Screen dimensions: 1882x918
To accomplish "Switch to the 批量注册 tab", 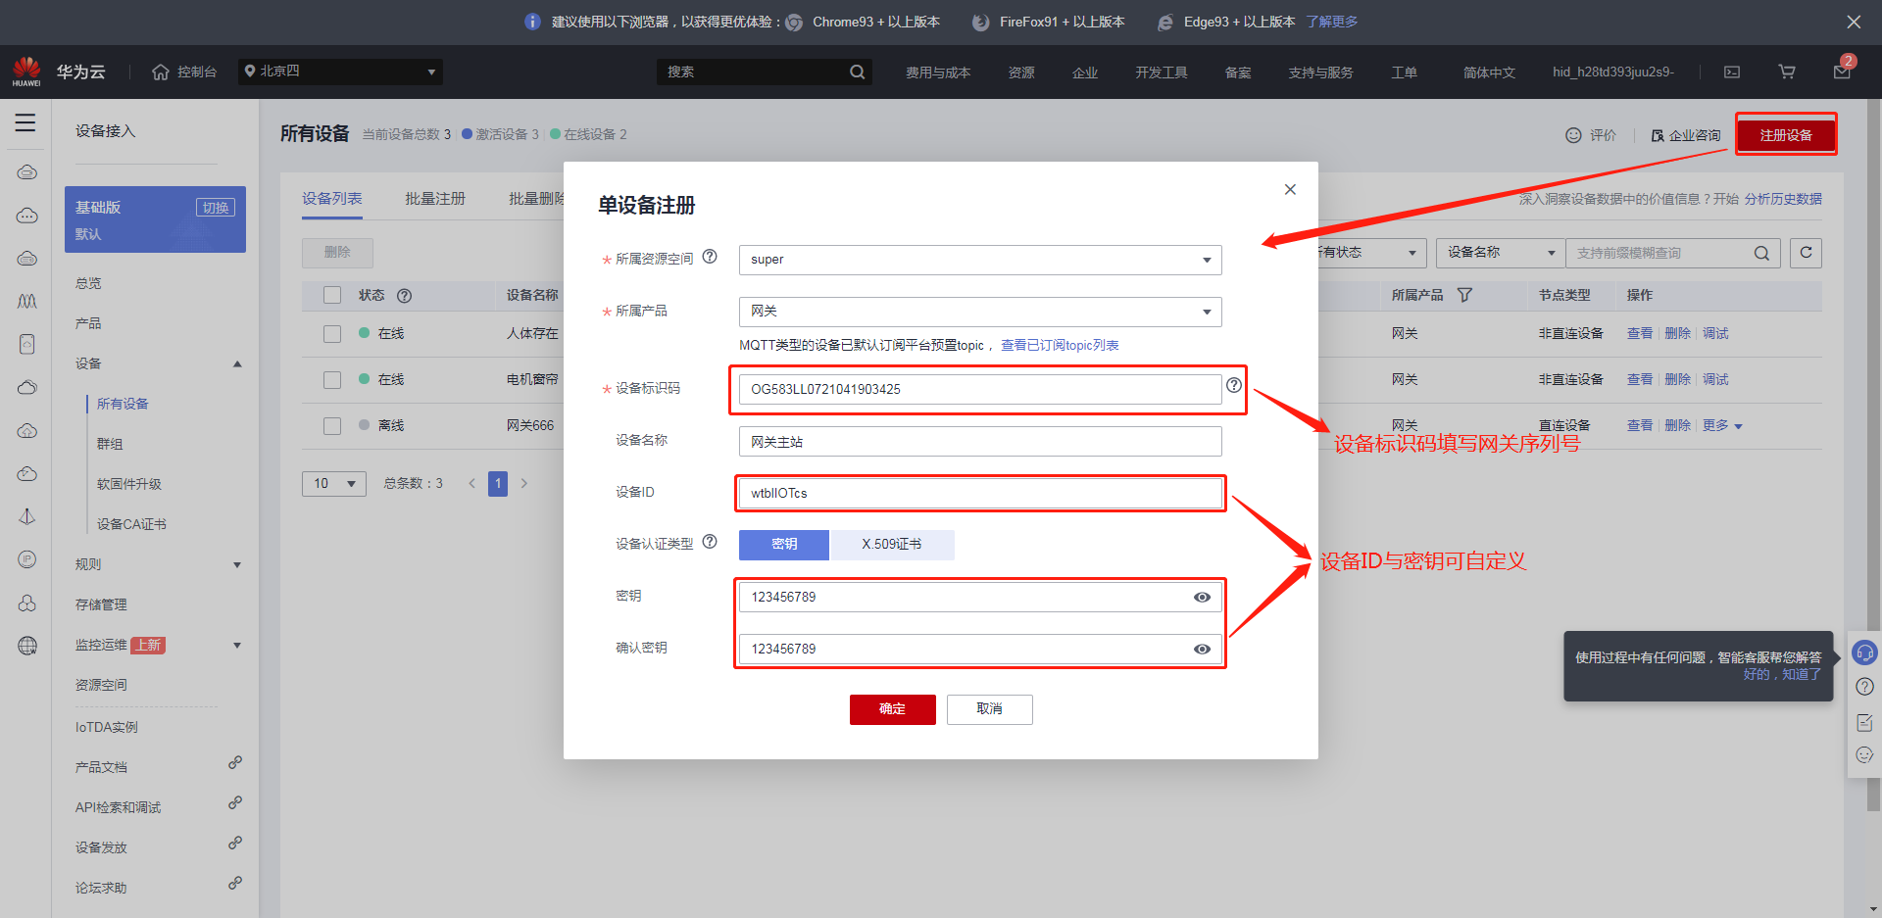I will [x=435, y=199].
